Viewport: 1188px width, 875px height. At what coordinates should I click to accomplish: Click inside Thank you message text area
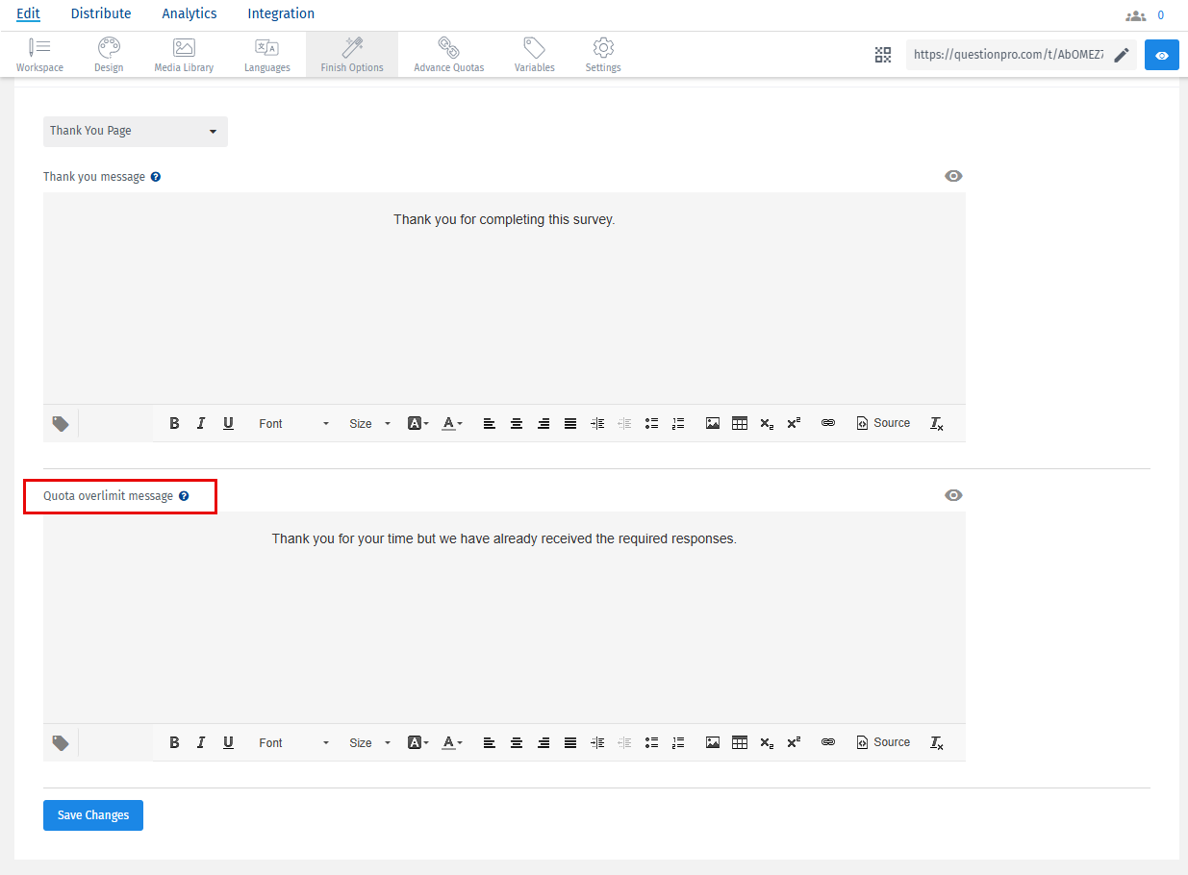pos(504,298)
